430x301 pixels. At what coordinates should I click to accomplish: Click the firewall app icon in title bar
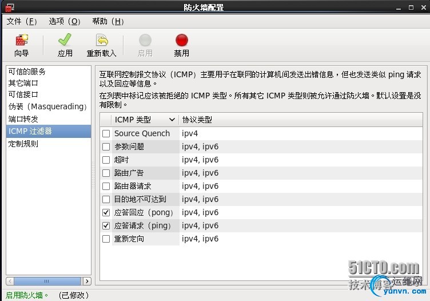[10, 7]
